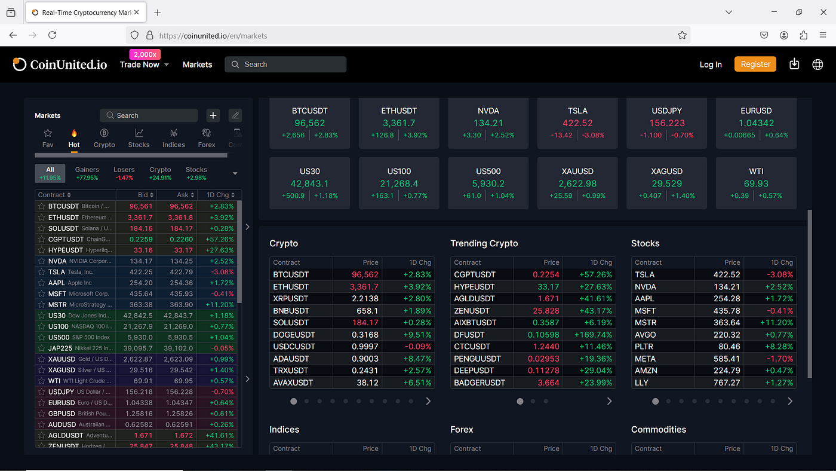Select the Fav star tab icon

47,134
